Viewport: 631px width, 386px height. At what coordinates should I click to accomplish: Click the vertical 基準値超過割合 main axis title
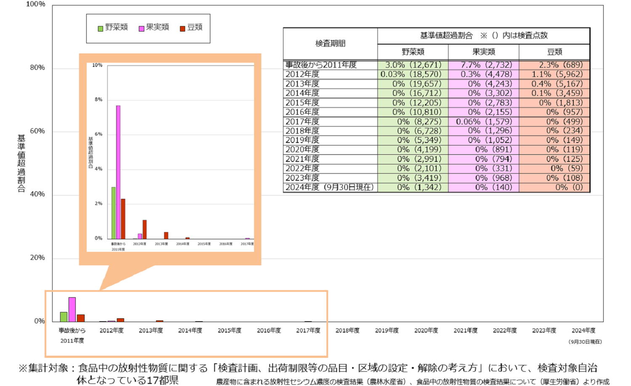[21, 163]
